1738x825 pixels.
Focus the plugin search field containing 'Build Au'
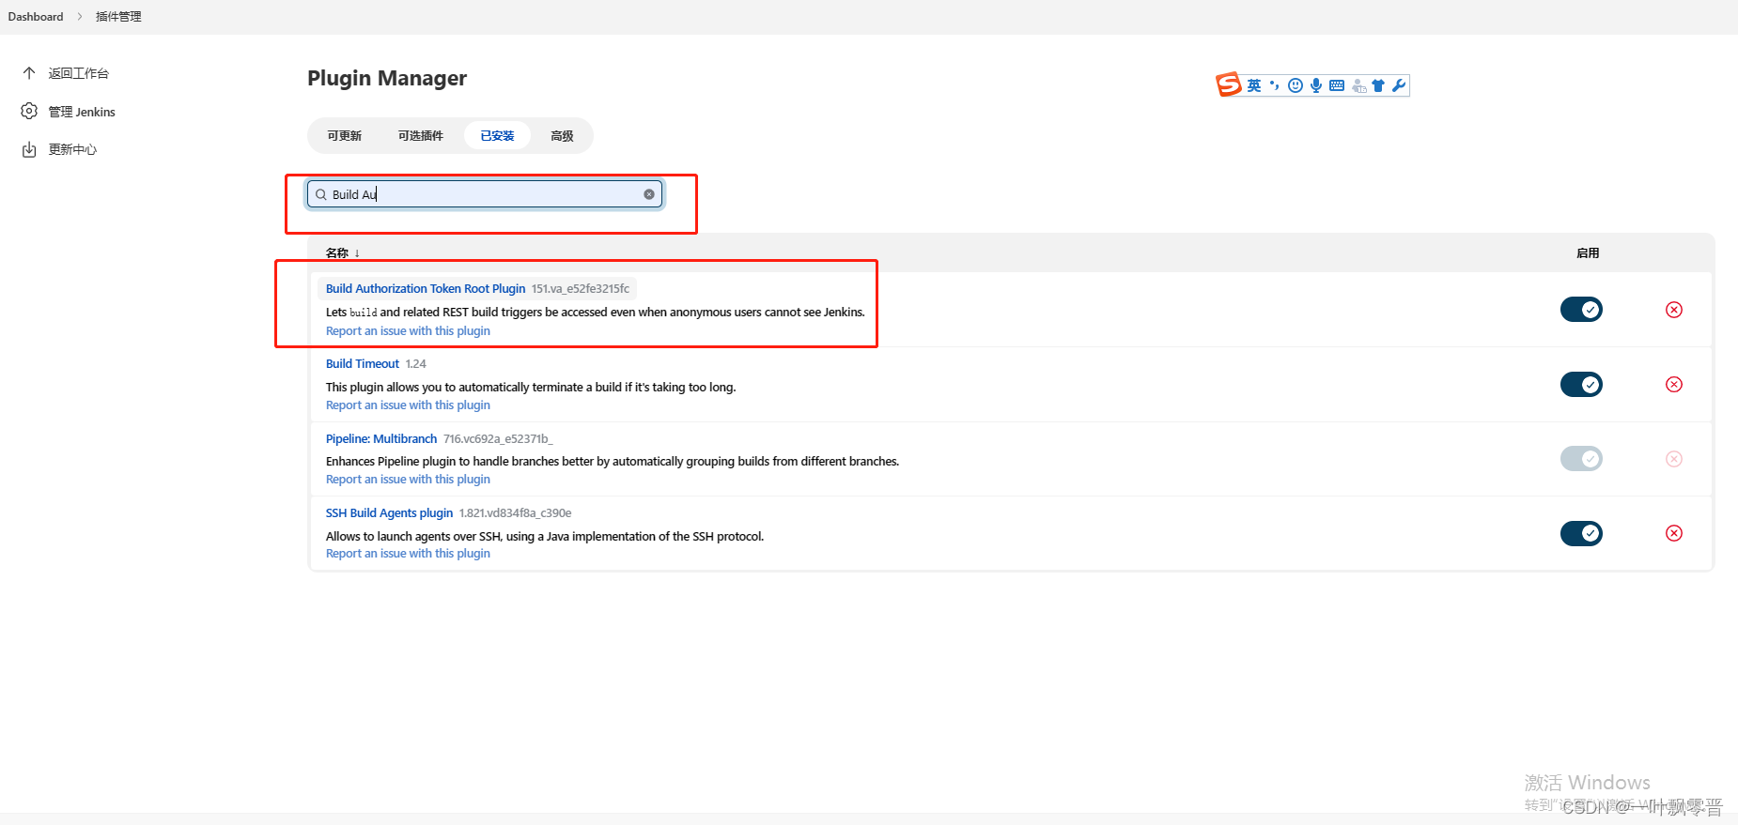click(x=485, y=194)
